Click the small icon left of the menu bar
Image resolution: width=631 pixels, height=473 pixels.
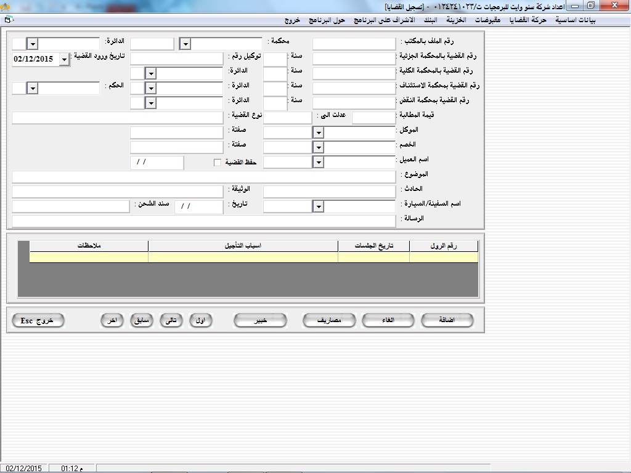coord(7,20)
